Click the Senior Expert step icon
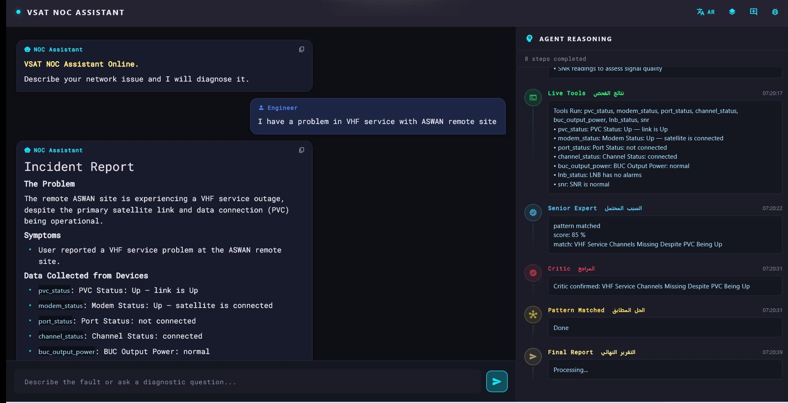This screenshot has width=788, height=403. 533,213
